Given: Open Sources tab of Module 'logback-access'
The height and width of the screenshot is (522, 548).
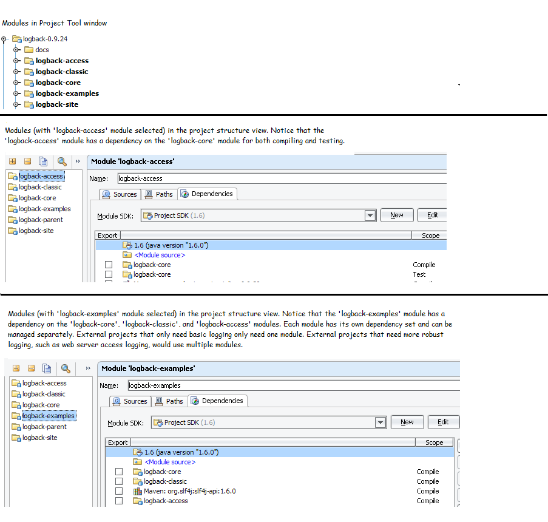Looking at the screenshot, I should tap(120, 194).
